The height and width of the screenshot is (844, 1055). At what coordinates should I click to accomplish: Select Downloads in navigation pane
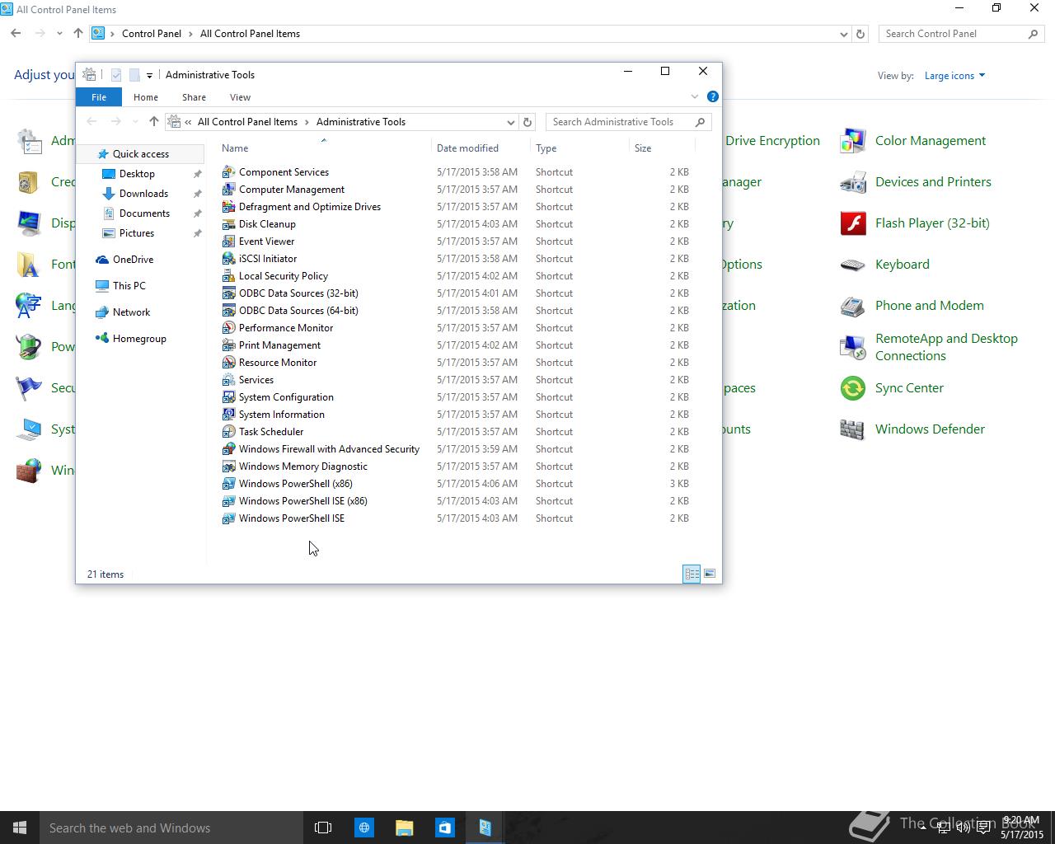(x=143, y=194)
